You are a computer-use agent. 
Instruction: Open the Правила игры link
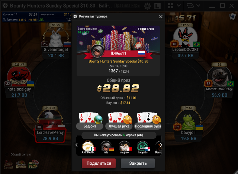[x=127, y=6]
